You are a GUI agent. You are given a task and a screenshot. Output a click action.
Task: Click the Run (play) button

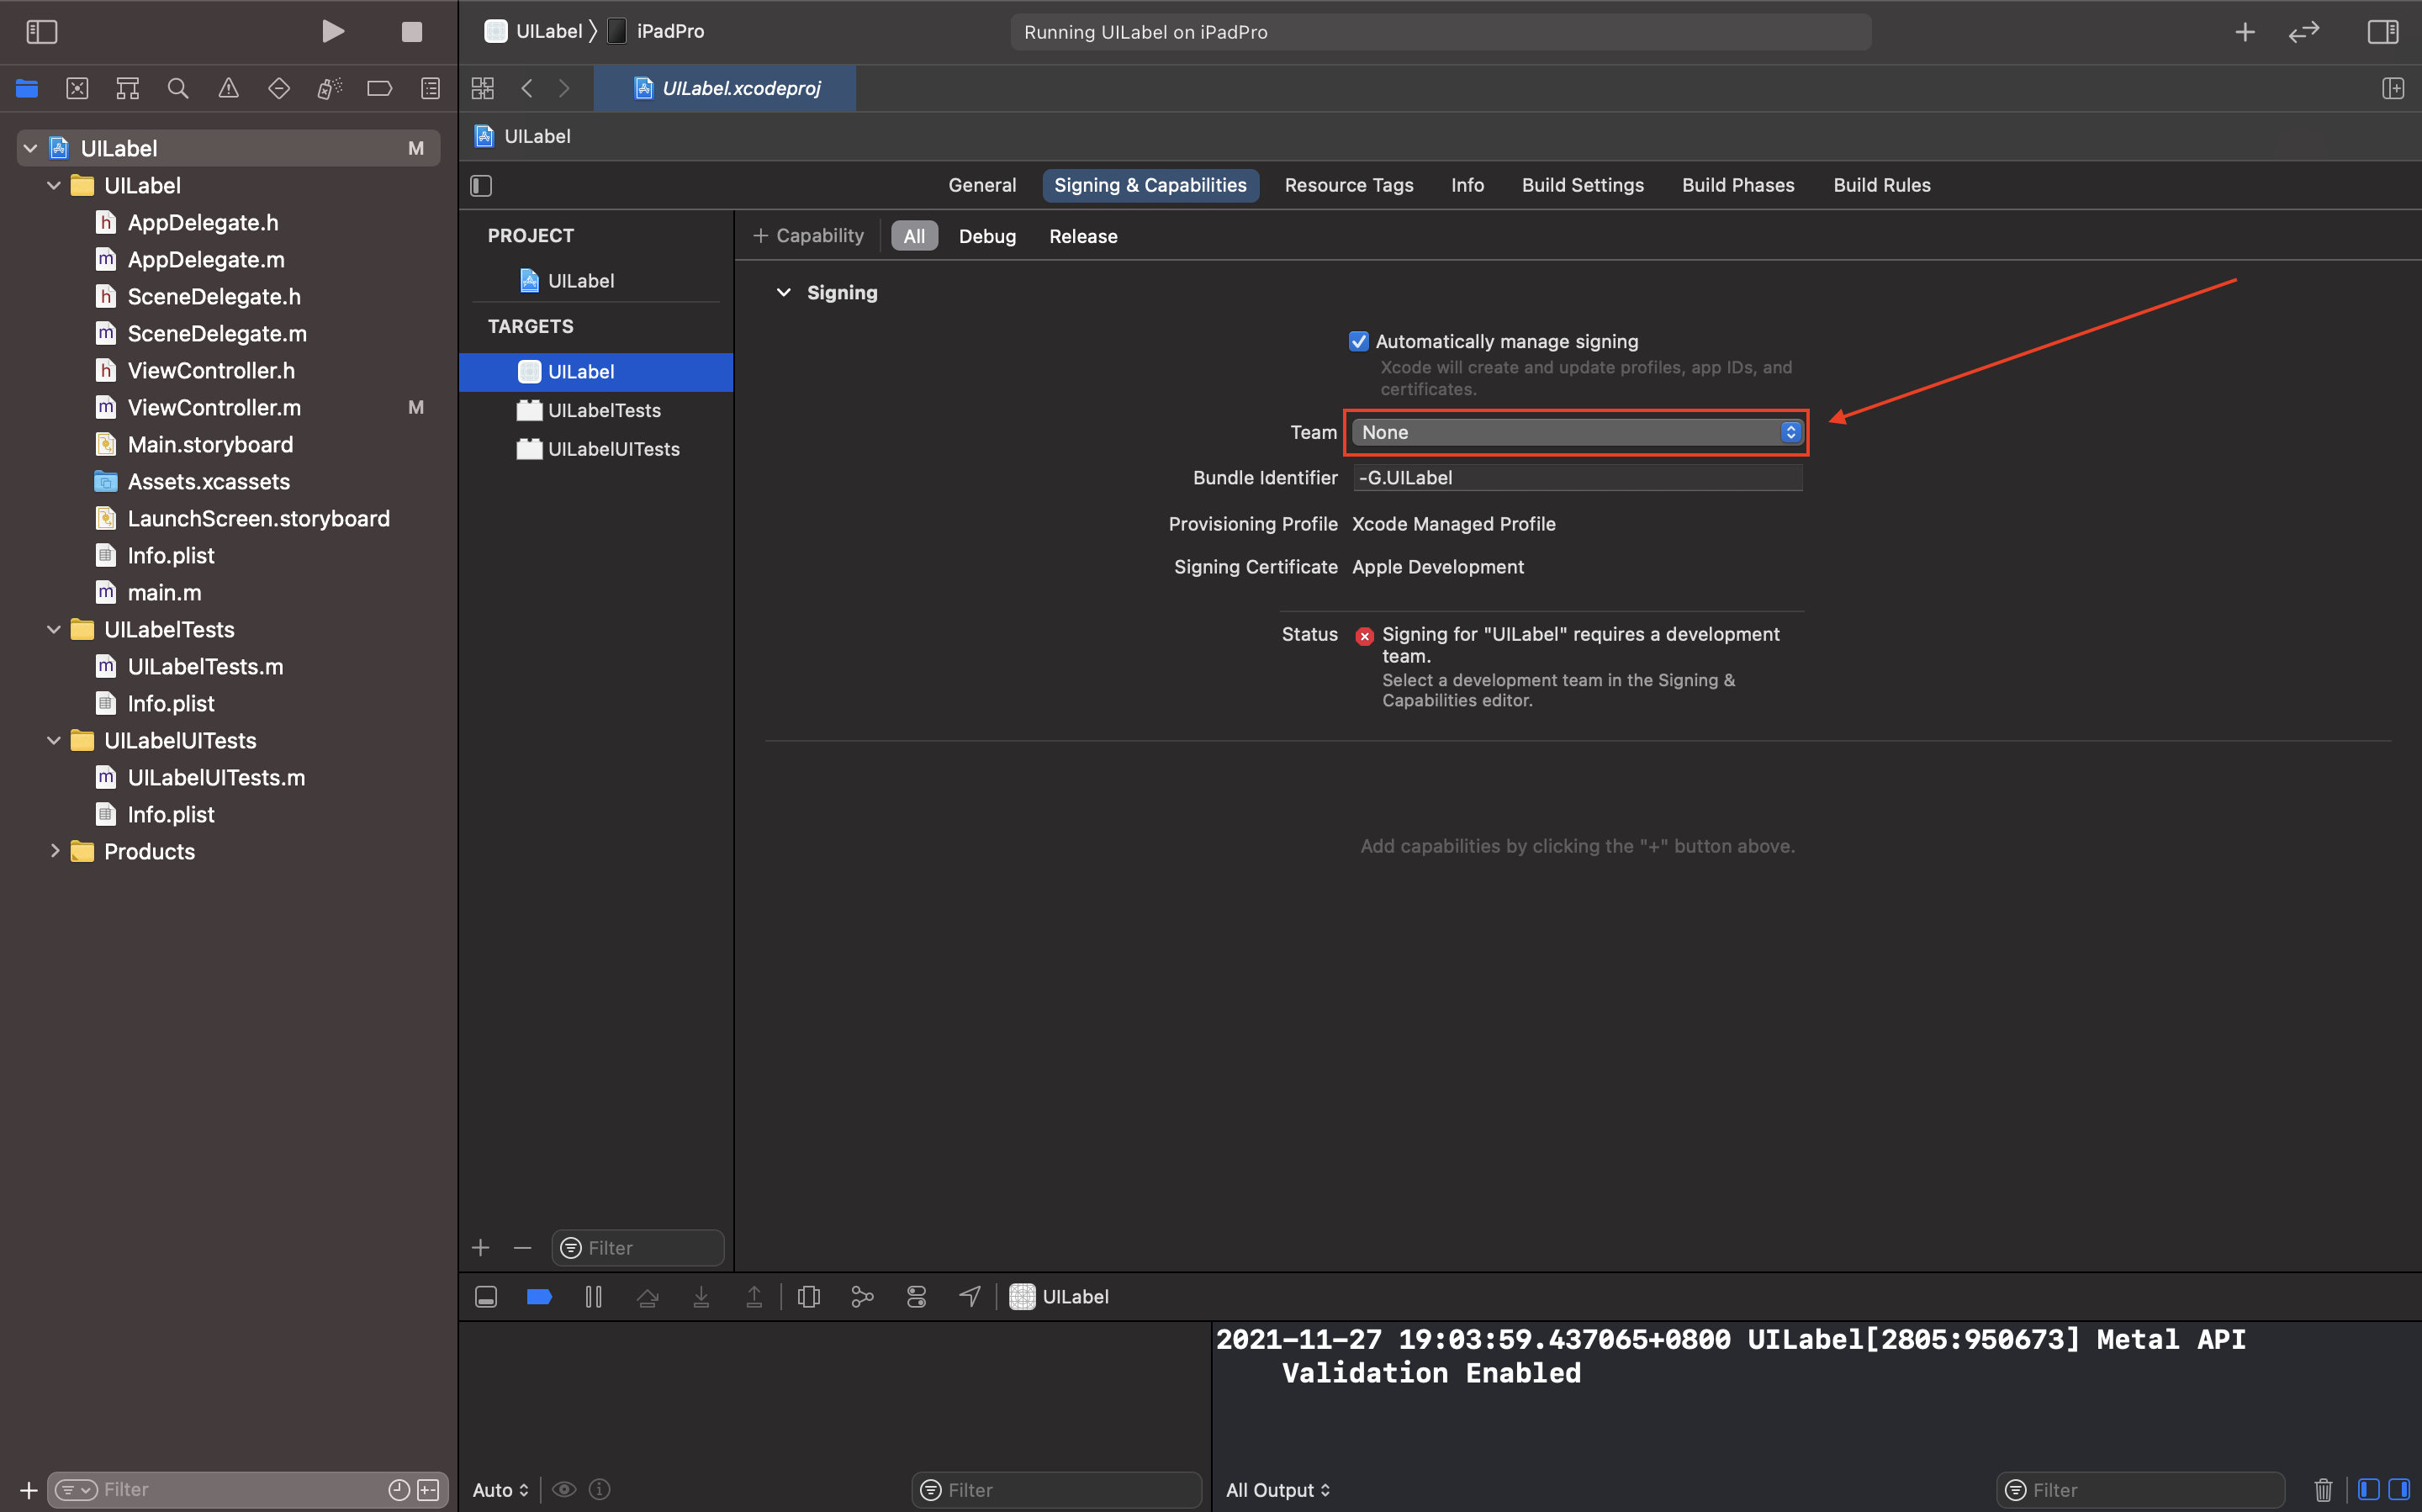(333, 32)
